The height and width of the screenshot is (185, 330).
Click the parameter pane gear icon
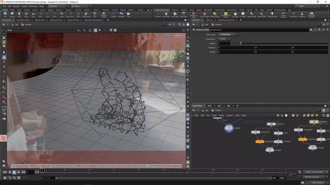click(311, 30)
